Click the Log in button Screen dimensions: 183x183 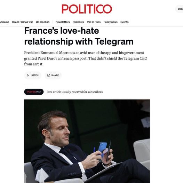[x=180, y=9]
